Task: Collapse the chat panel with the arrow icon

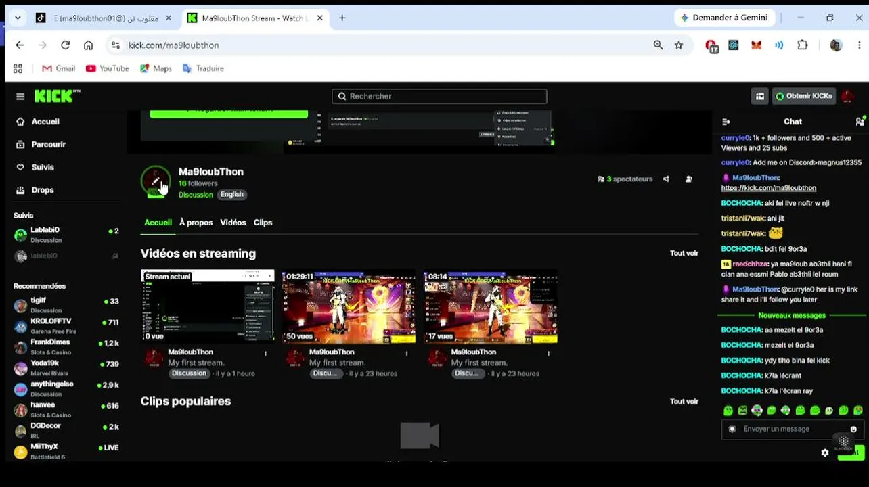Action: click(726, 122)
